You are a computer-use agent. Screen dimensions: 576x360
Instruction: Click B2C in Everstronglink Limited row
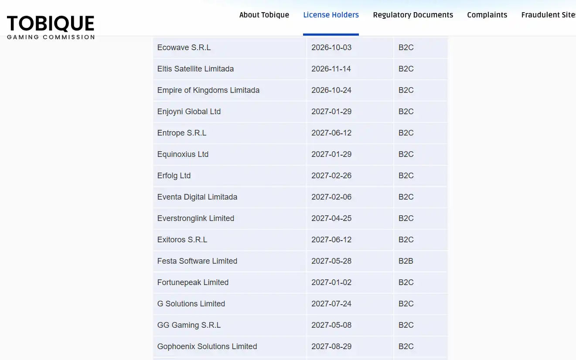pos(406,218)
